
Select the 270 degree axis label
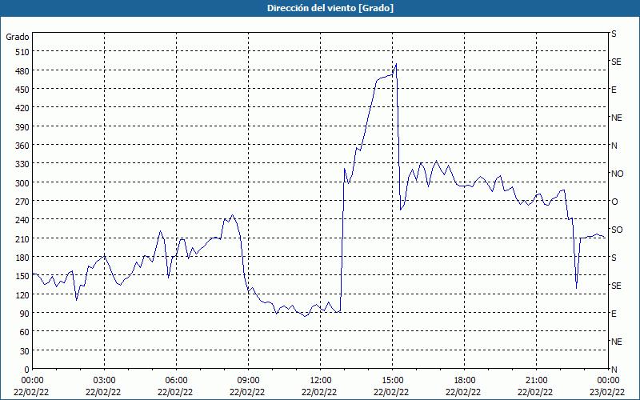tap(22, 202)
